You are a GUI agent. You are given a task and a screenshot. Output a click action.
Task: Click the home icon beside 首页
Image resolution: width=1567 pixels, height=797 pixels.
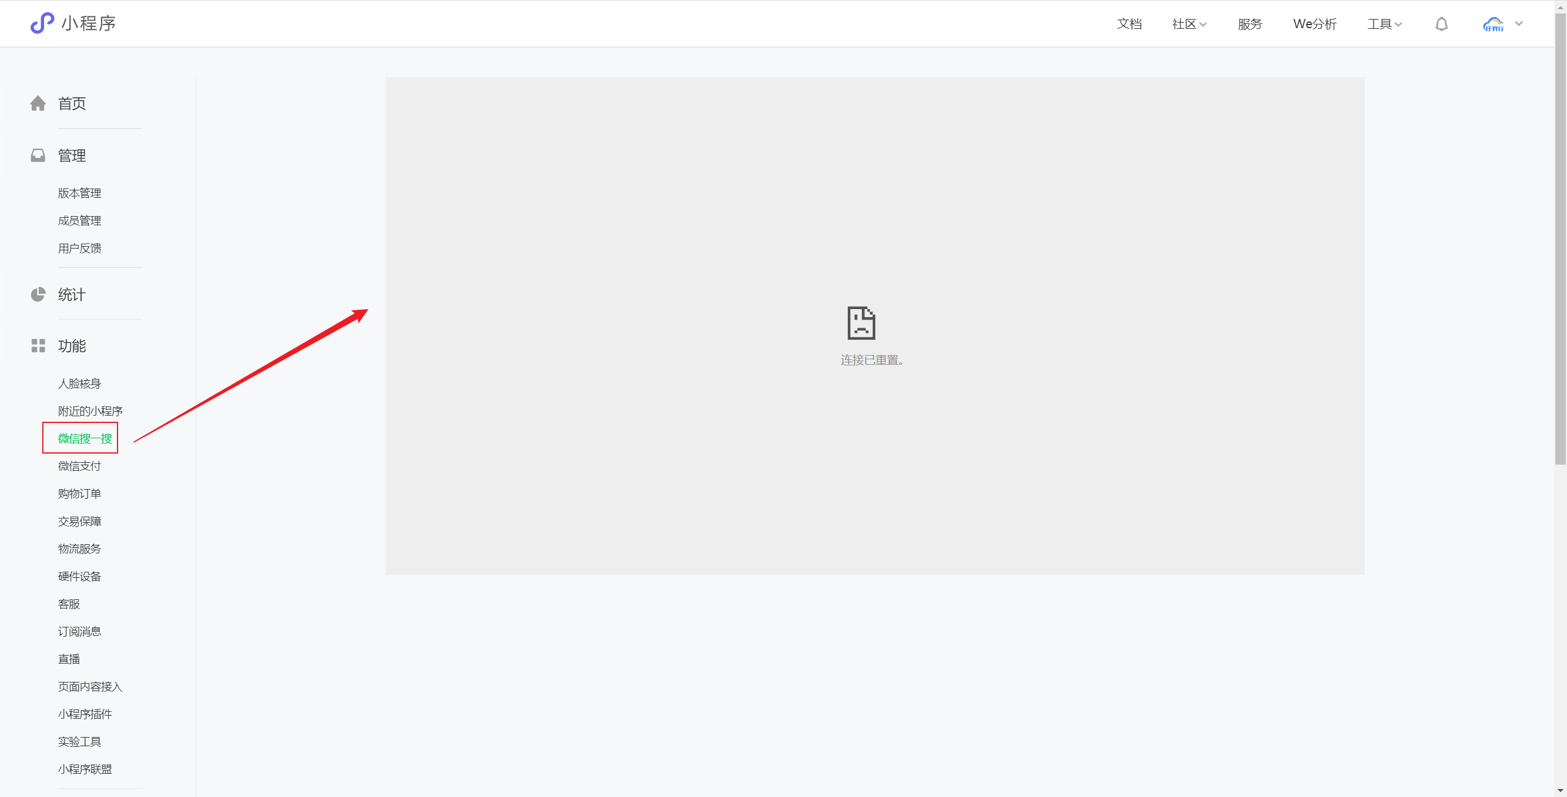tap(38, 103)
